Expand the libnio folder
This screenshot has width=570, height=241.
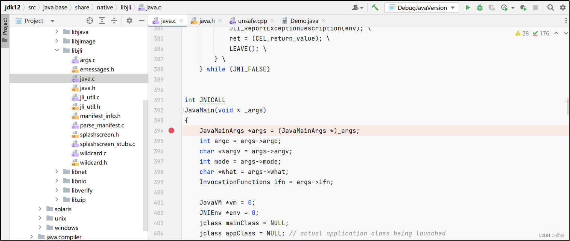click(x=57, y=181)
